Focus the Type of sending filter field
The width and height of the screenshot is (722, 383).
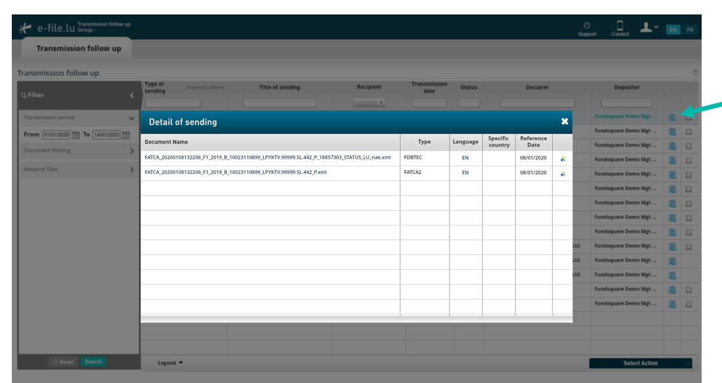click(173, 103)
